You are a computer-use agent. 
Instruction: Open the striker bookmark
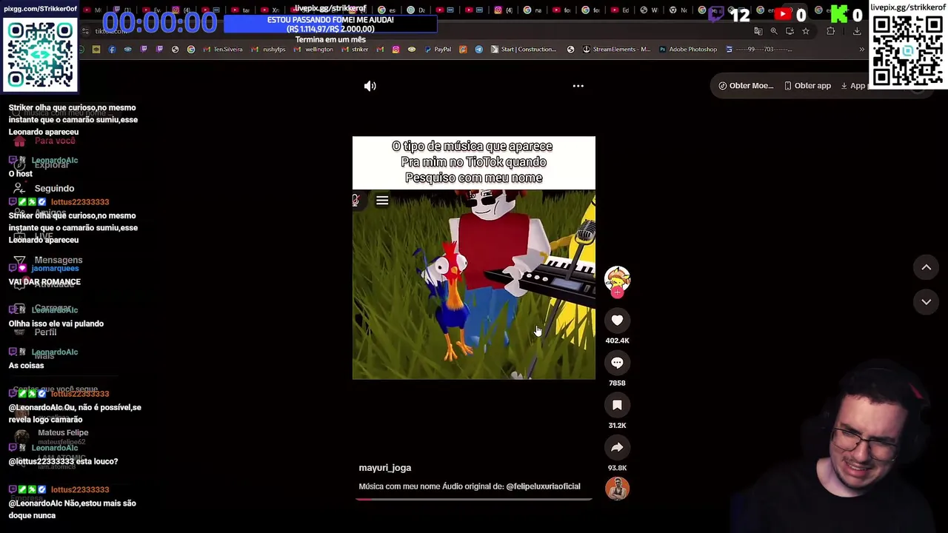click(x=355, y=50)
